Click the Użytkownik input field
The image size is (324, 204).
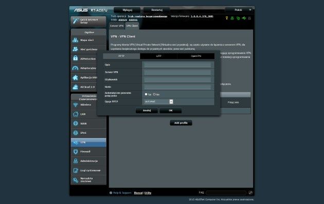(x=177, y=79)
